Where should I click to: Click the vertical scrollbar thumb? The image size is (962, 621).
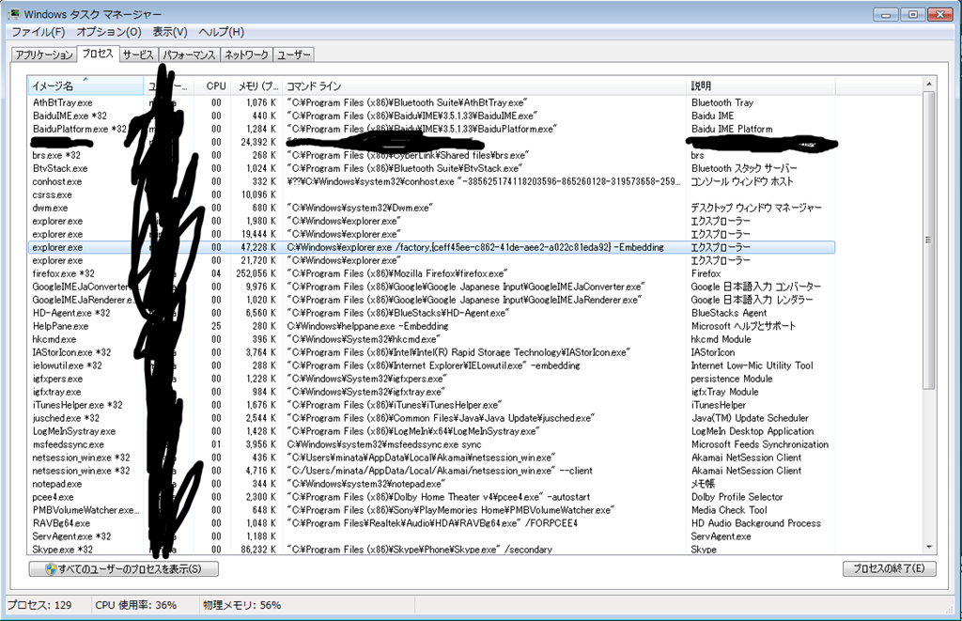pos(929,240)
